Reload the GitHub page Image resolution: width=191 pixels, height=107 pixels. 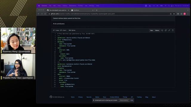(45, 14)
